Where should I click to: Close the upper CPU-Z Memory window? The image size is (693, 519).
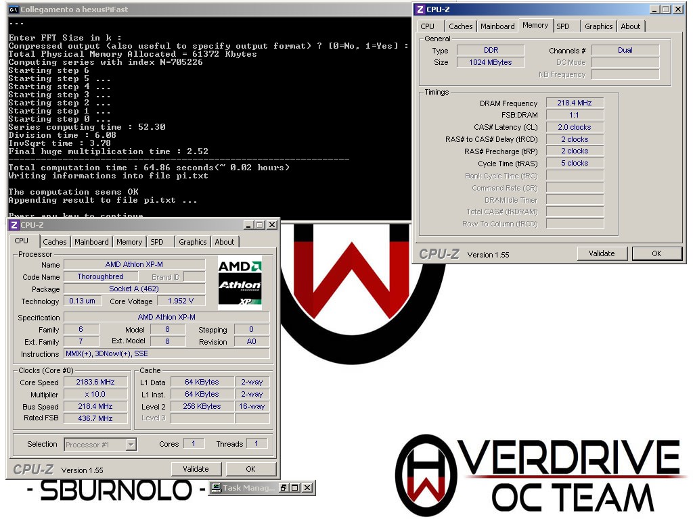(678, 9)
